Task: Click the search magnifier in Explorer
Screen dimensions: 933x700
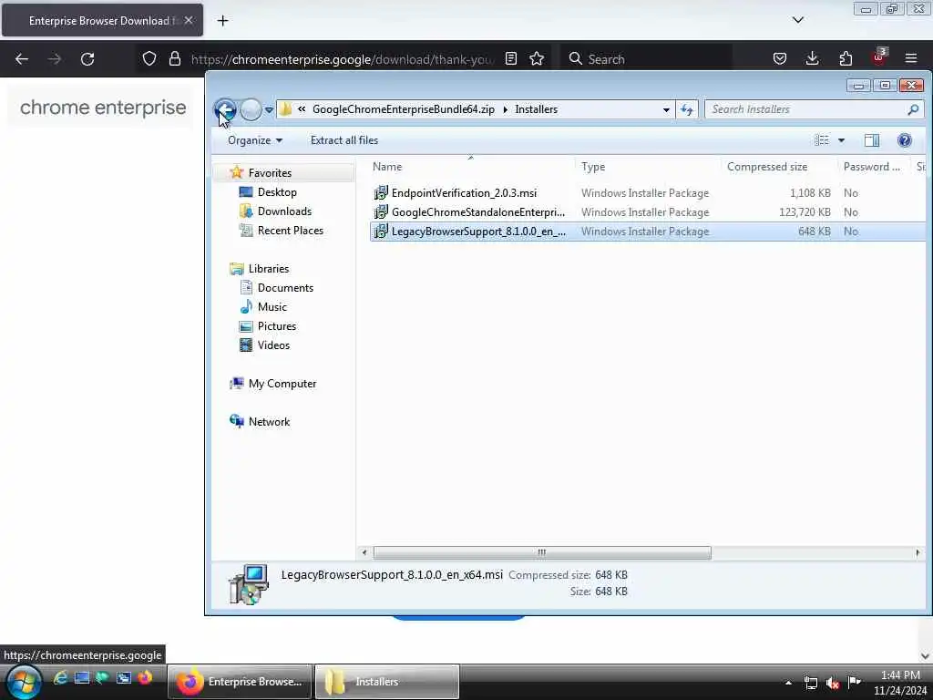Action: [x=913, y=109]
